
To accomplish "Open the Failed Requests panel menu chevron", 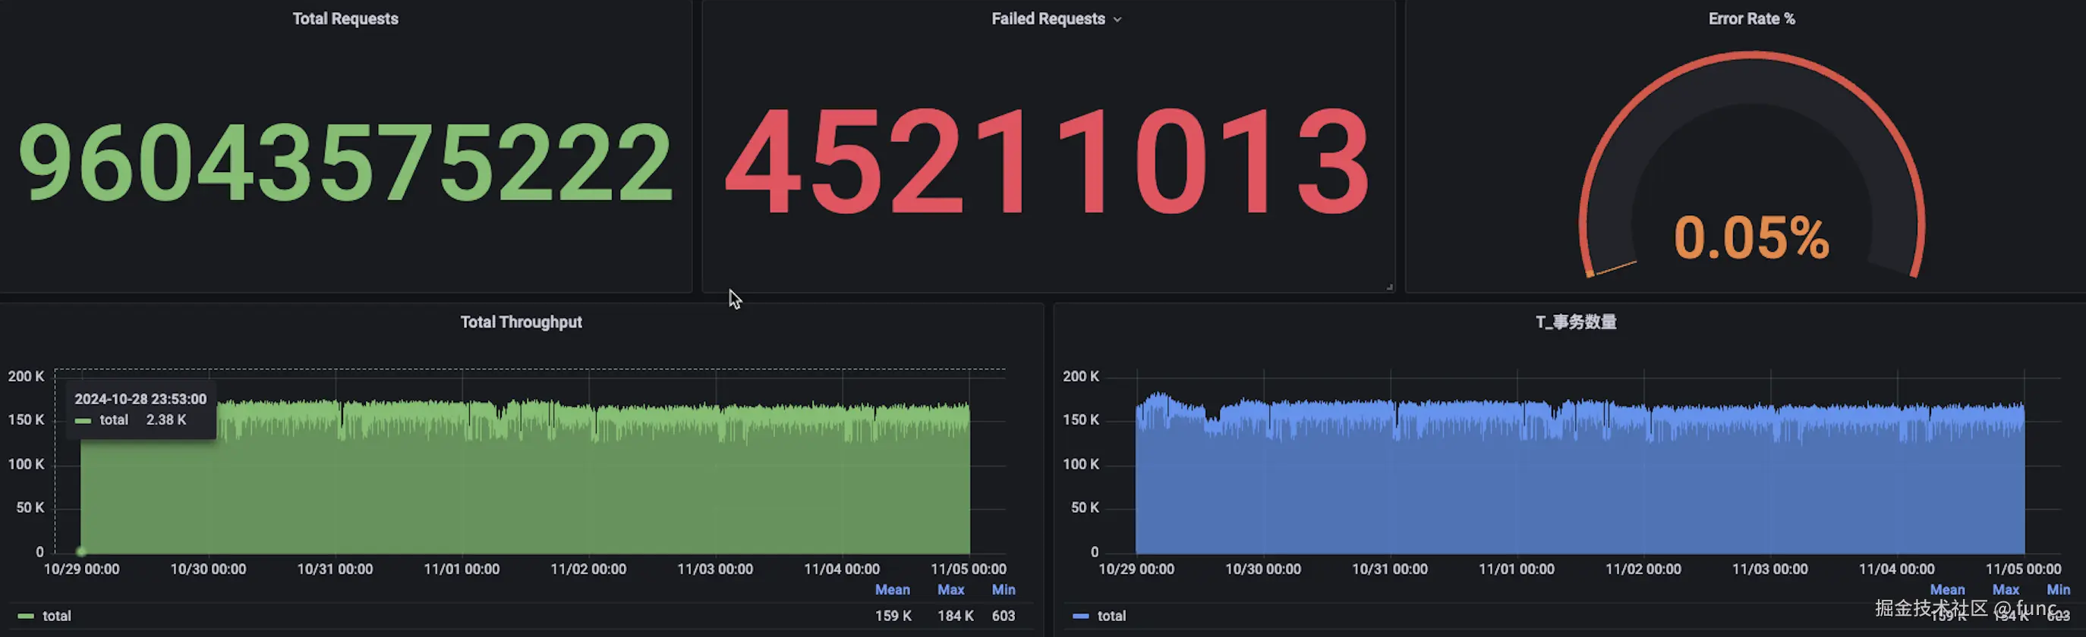I will coord(1117,20).
